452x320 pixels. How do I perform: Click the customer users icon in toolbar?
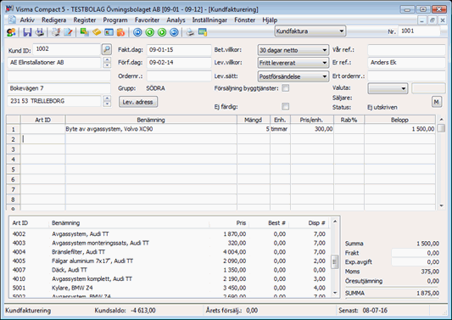11,32
